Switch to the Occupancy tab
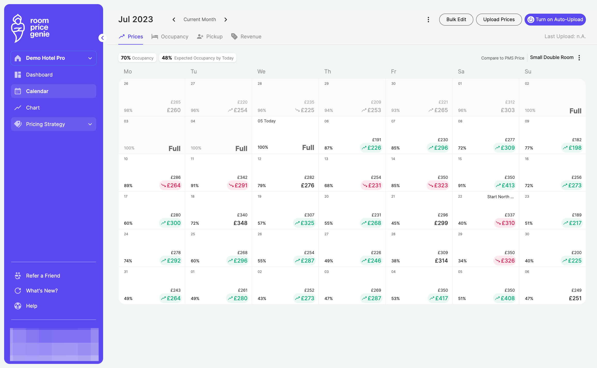597x368 pixels. point(170,37)
